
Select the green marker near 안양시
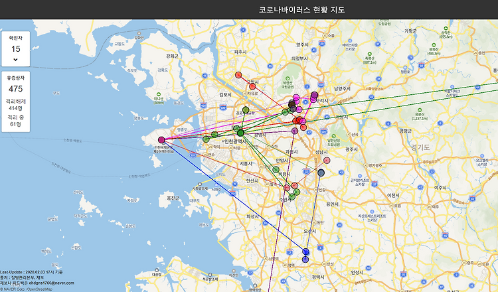[x=276, y=169]
